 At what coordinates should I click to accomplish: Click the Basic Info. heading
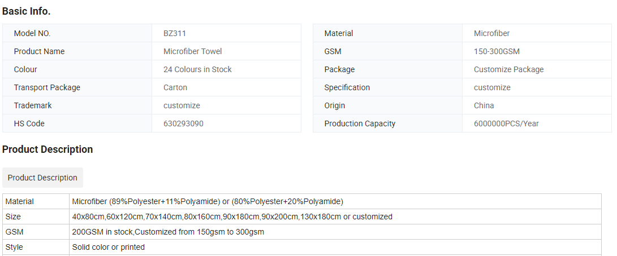coord(27,11)
